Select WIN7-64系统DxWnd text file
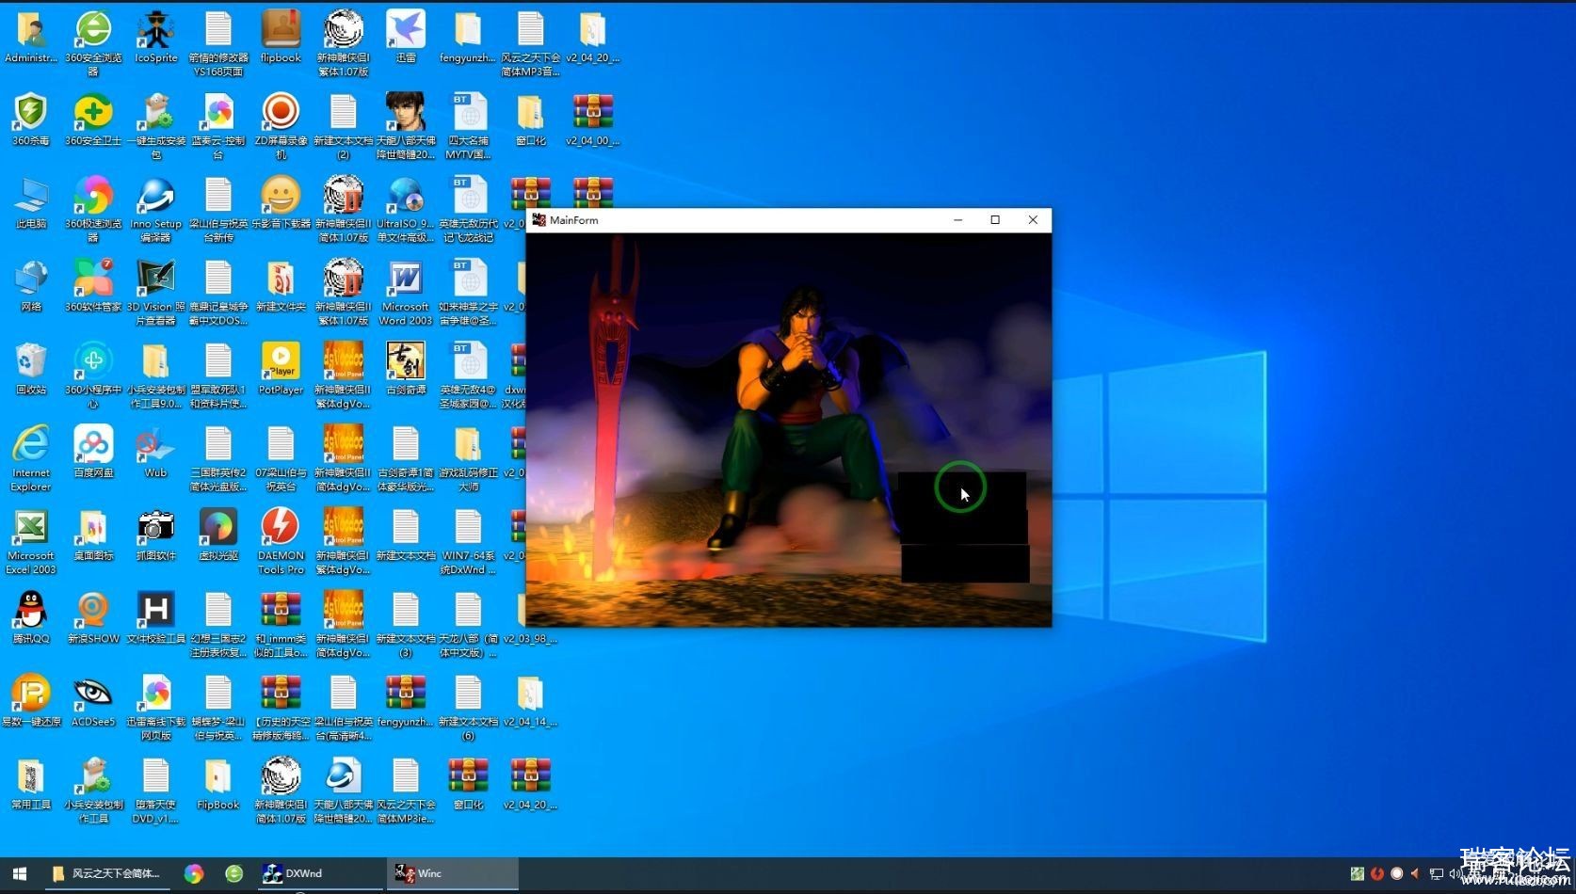The image size is (1576, 894). 469,542
